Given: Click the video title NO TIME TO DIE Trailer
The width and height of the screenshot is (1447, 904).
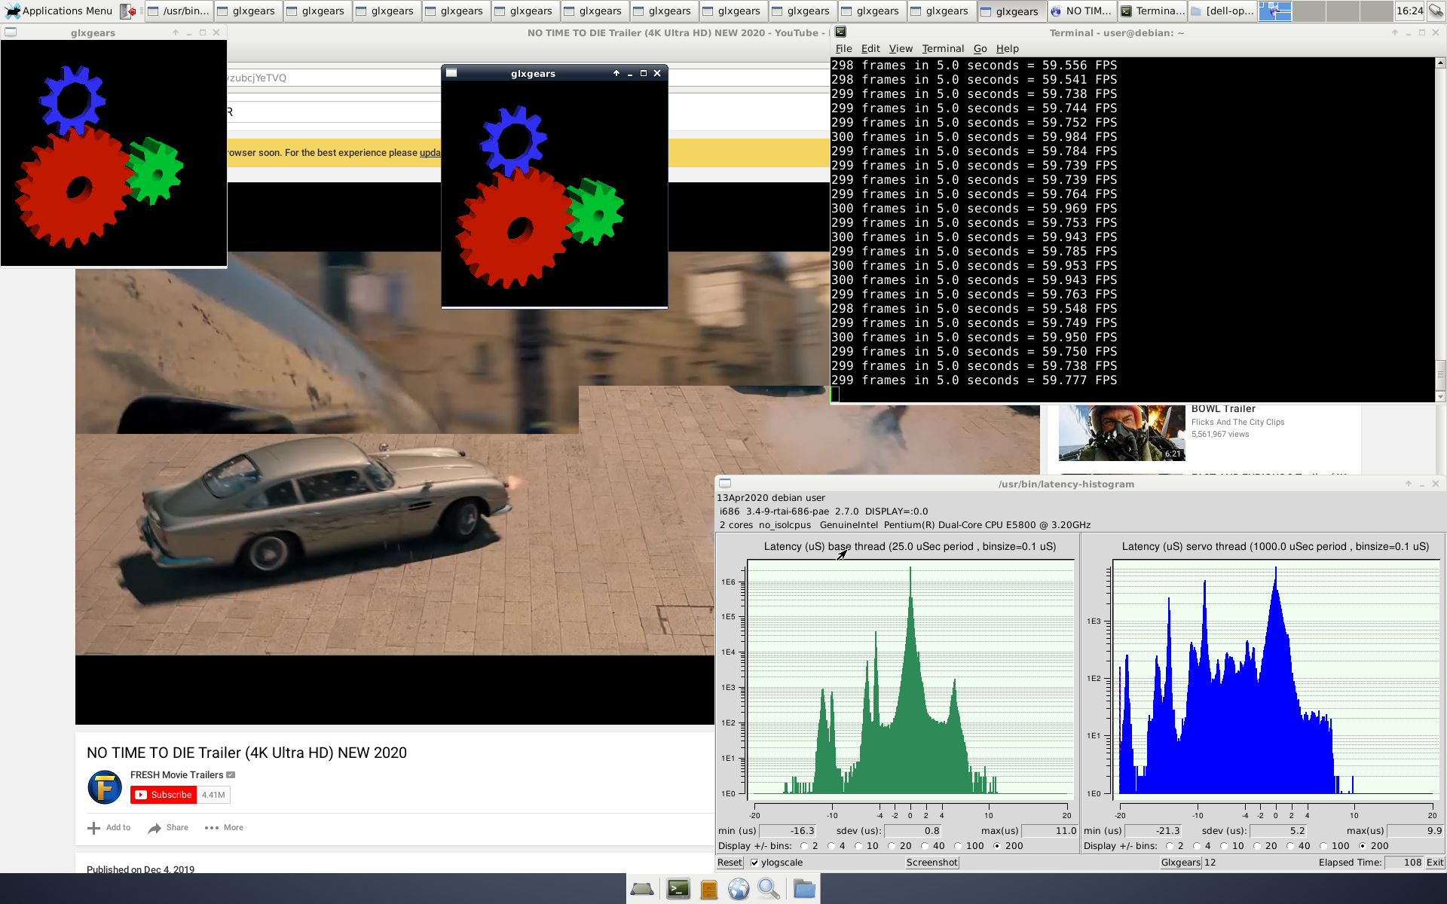Looking at the screenshot, I should (246, 753).
